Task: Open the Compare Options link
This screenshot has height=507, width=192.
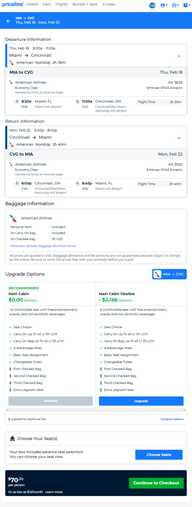Action: [172, 419]
